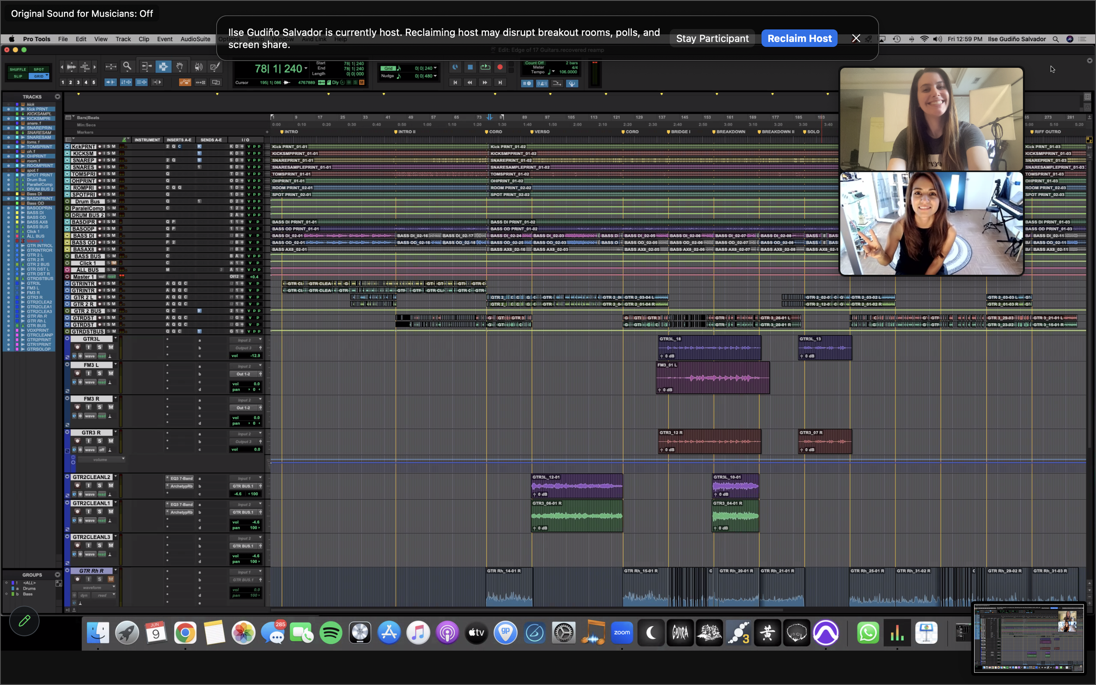Select the Pencil tool
This screenshot has width=1096, height=685.
point(215,67)
